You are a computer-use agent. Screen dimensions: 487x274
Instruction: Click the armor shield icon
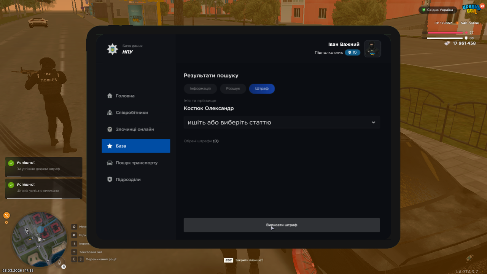(x=466, y=38)
